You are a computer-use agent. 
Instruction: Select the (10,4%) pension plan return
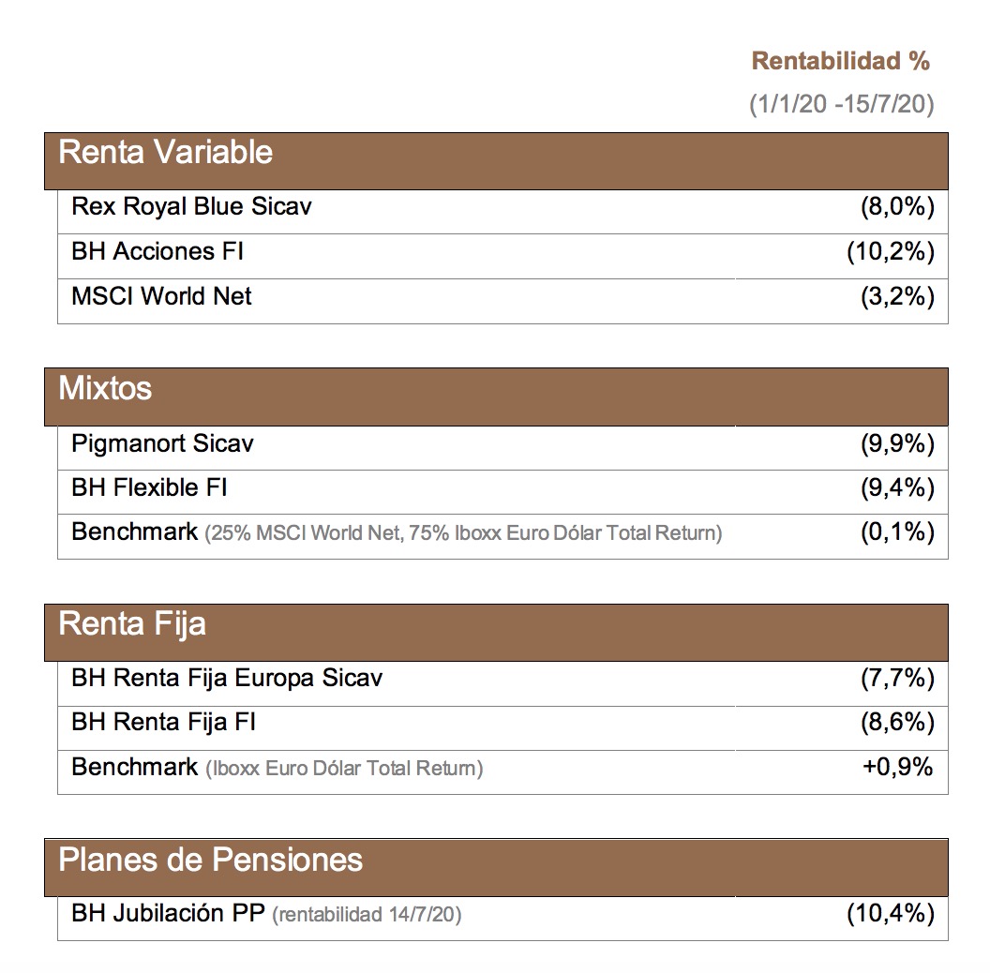click(x=890, y=913)
